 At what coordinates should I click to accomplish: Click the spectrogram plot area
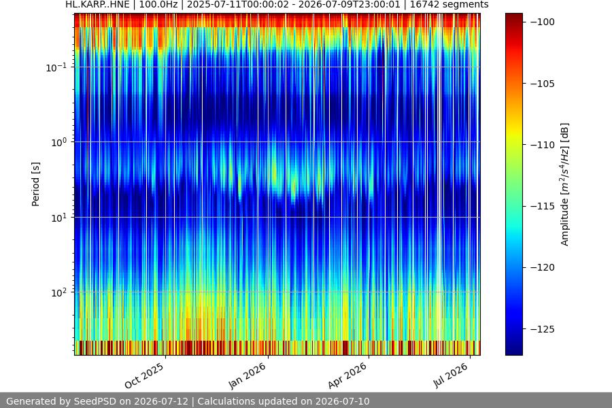coord(277,184)
